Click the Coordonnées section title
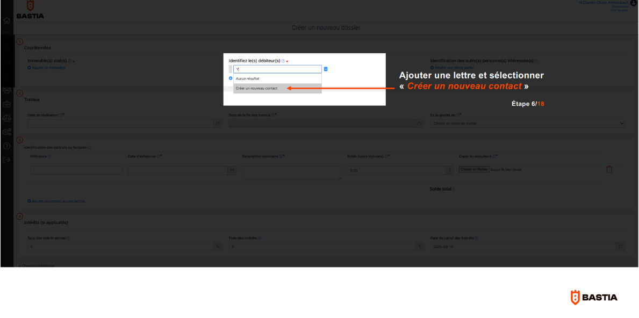 pos(38,48)
